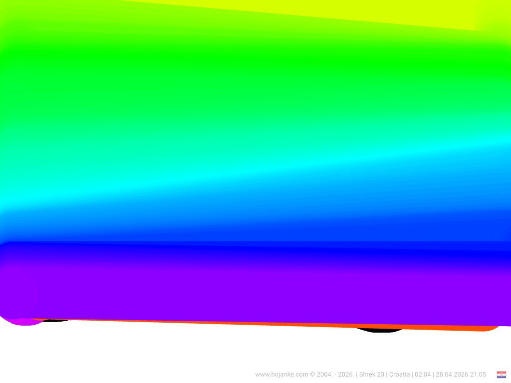511x383 pixels.
Task: Click the black shape at bottom right
Action: pyautogui.click(x=380, y=330)
